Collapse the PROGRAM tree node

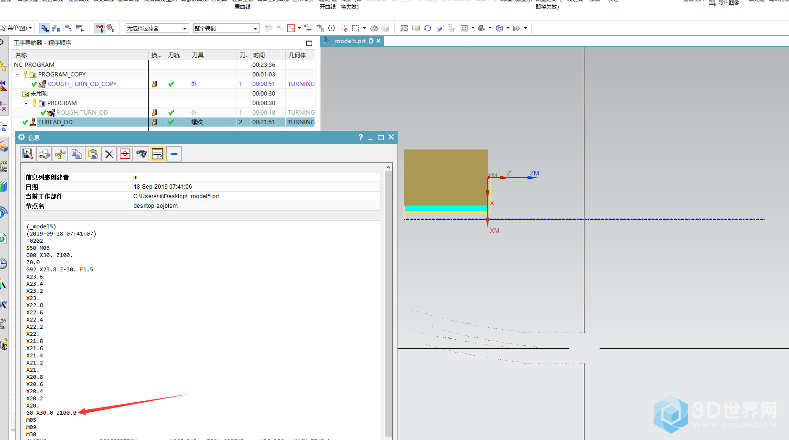[26, 103]
